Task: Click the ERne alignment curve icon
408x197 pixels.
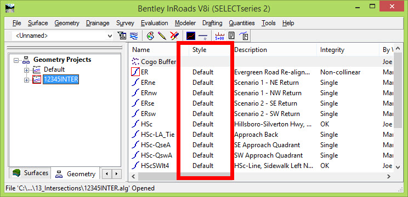Action: pyautogui.click(x=135, y=83)
